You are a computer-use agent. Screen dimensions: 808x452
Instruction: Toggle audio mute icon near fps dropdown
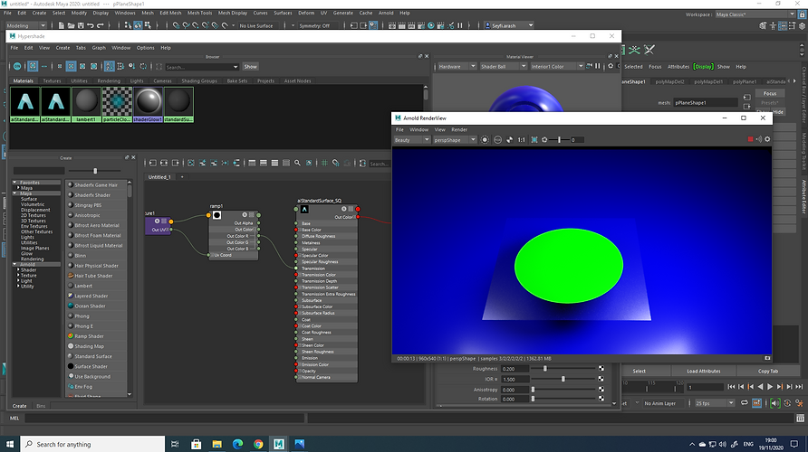tap(775, 403)
